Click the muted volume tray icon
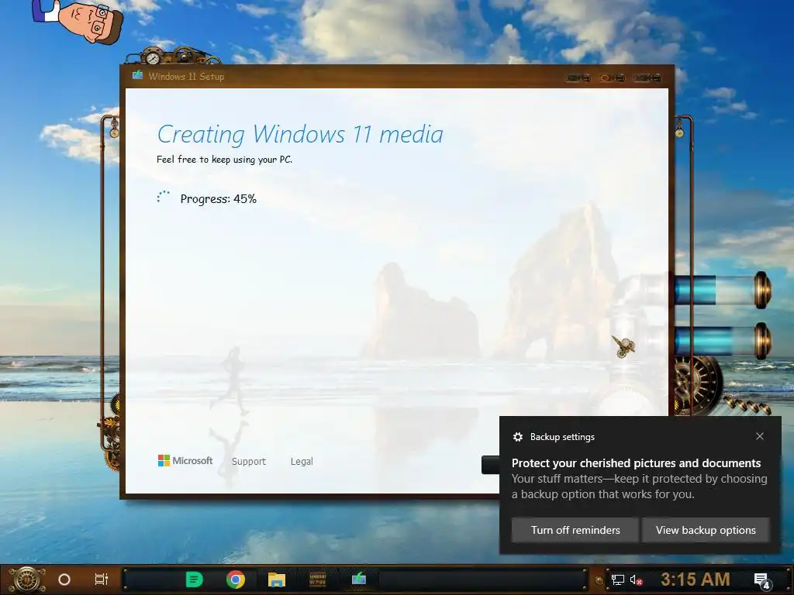Screen dimensions: 794x595 coord(636,580)
